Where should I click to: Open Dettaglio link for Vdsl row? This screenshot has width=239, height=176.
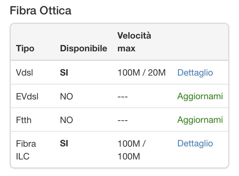pos(195,72)
